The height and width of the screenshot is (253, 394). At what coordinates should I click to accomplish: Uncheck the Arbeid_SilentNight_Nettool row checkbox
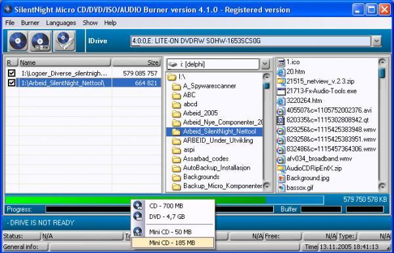(12, 83)
